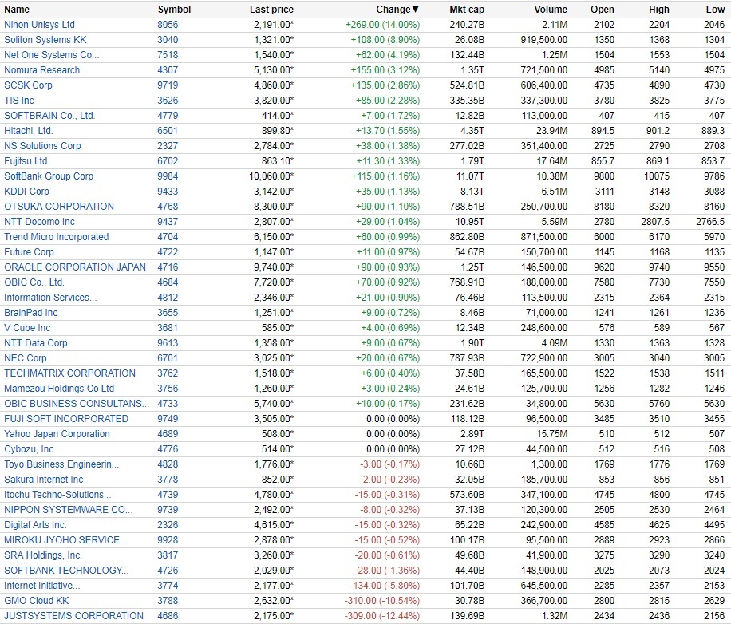Open OBIC BUSINESS CONSULTANS... link
Image resolution: width=731 pixels, height=624 pixels.
click(x=77, y=404)
